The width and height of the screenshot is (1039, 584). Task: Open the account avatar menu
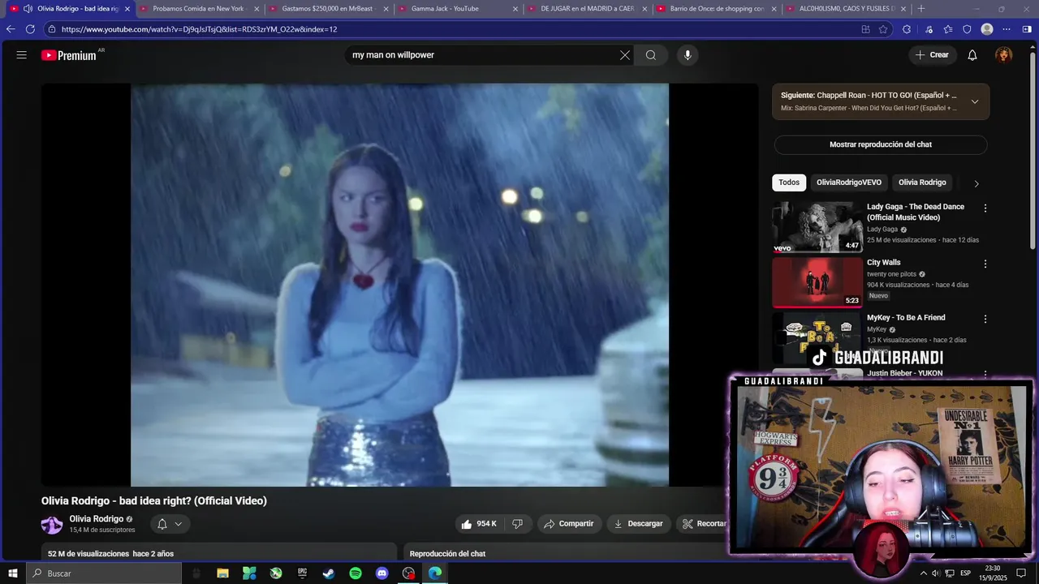pos(1004,55)
